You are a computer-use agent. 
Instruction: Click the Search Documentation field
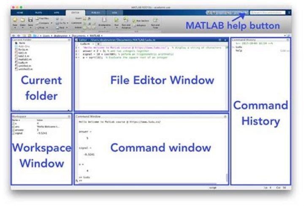pyautogui.click(x=268, y=13)
